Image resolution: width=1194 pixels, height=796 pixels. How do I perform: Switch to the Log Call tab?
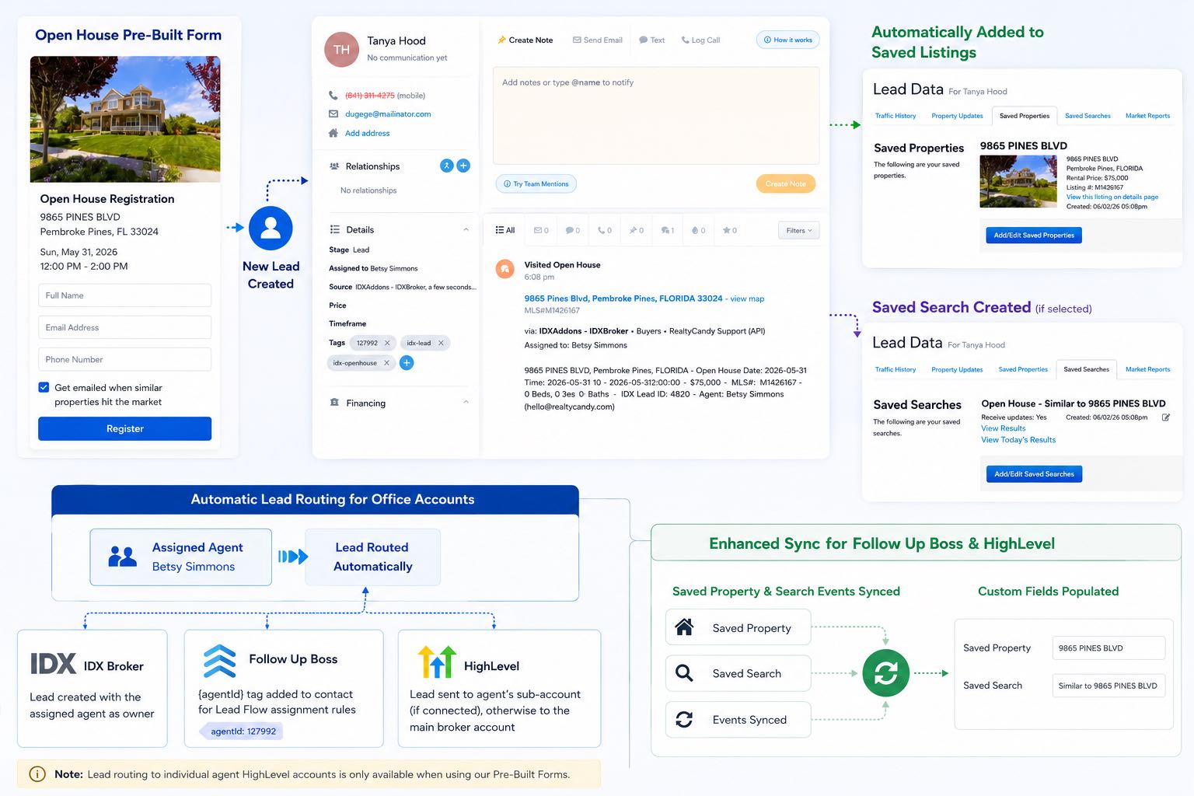click(x=700, y=40)
